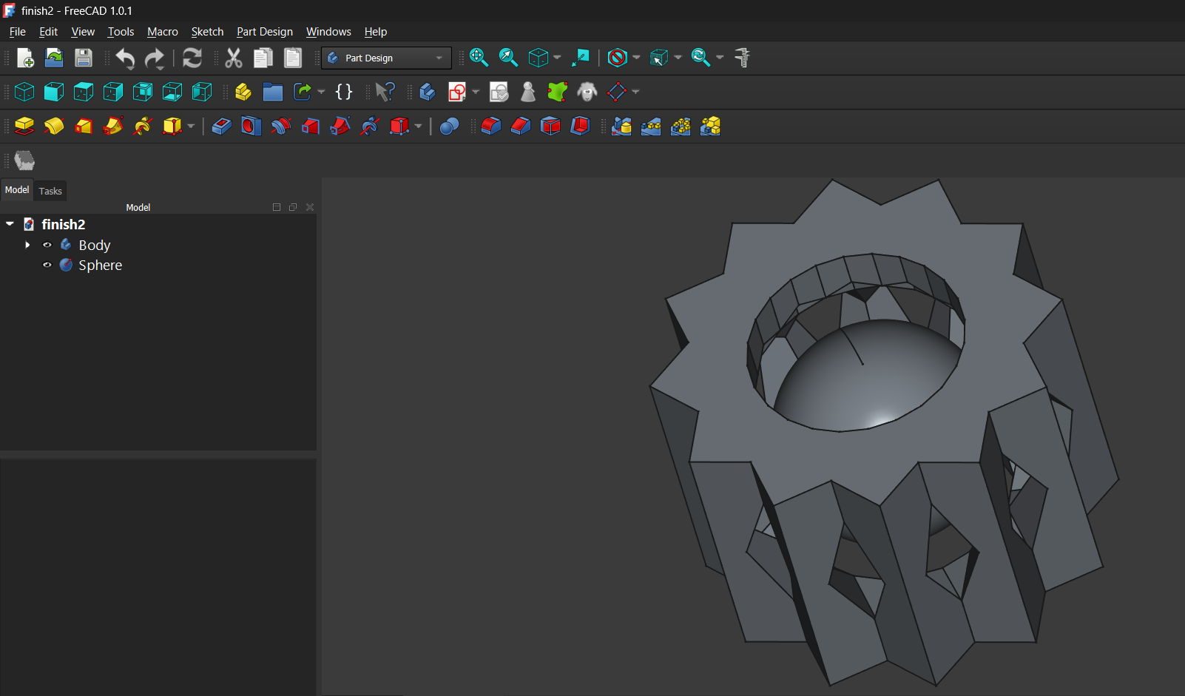Click the Save document icon

84,58
